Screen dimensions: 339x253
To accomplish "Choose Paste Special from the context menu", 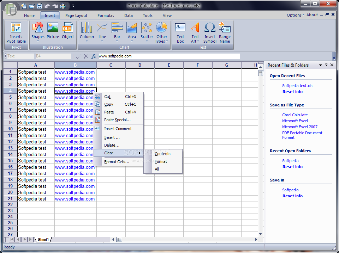I will pyautogui.click(x=119, y=120).
